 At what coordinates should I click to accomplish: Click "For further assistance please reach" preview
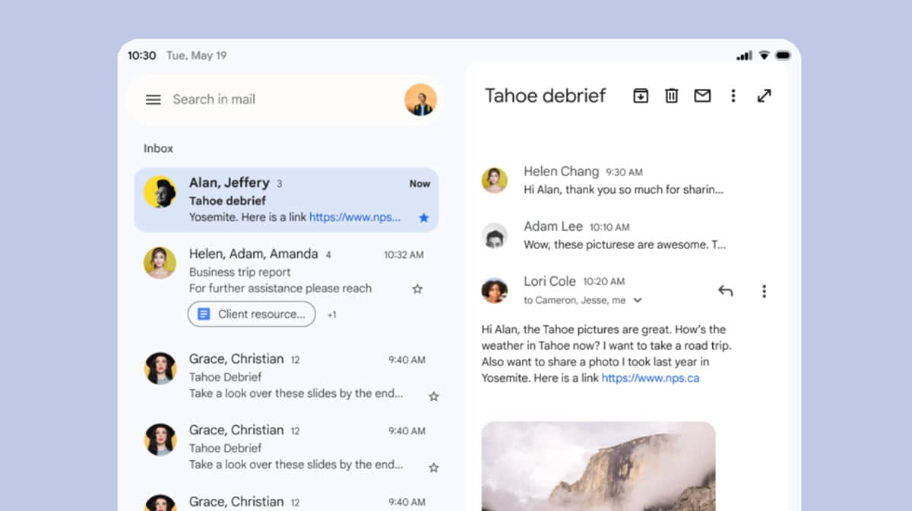280,289
